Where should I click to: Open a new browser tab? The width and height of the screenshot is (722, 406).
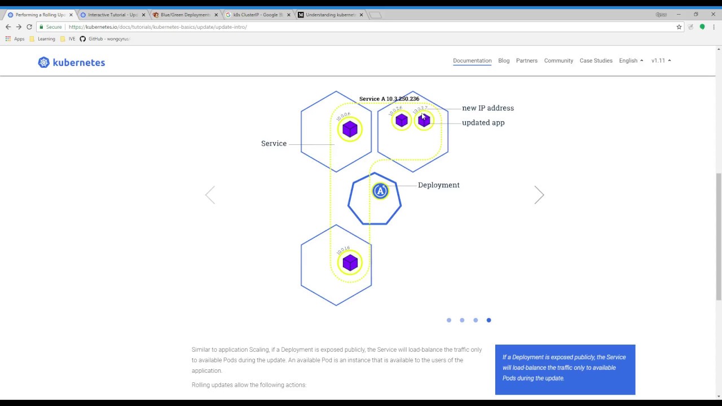coord(376,15)
